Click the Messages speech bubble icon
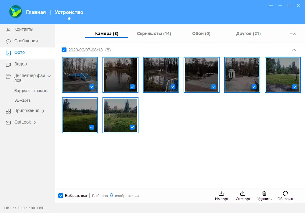This screenshot has height=213, width=305. 8,41
